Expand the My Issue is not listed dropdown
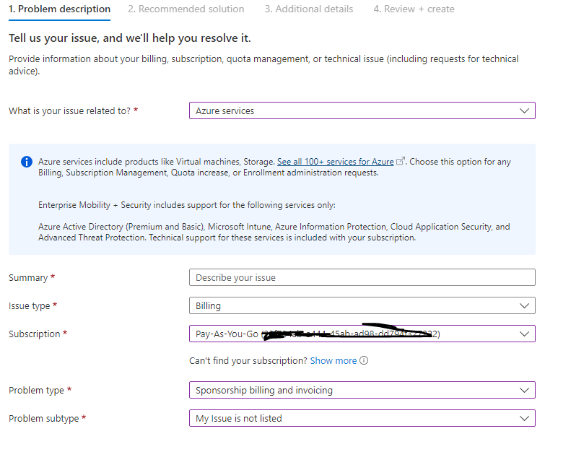 coord(362,418)
